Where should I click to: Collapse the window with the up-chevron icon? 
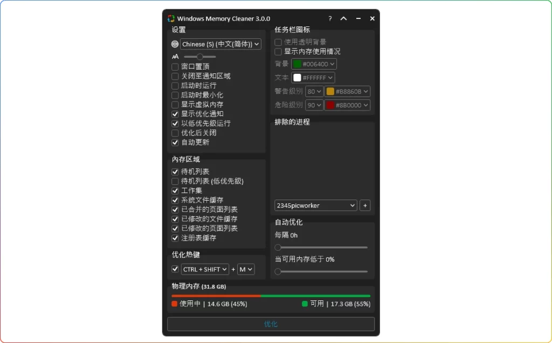pyautogui.click(x=343, y=19)
